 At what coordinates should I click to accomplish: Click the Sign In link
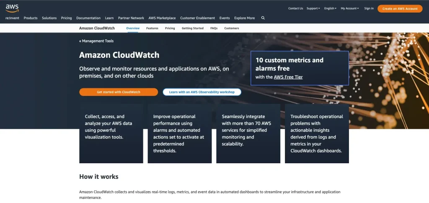coord(369,8)
